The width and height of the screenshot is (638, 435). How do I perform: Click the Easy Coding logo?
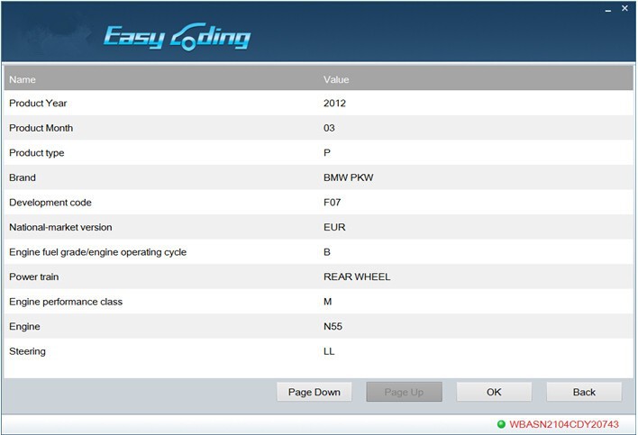pos(177,36)
